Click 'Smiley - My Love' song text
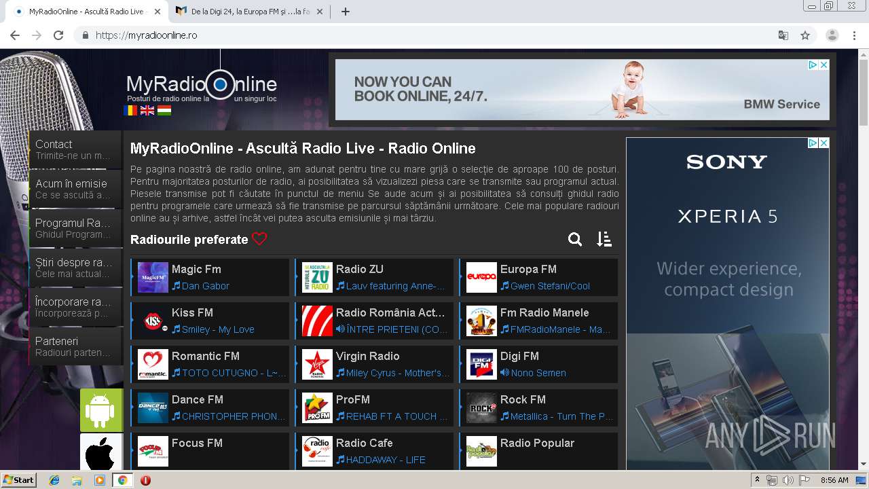 point(218,329)
